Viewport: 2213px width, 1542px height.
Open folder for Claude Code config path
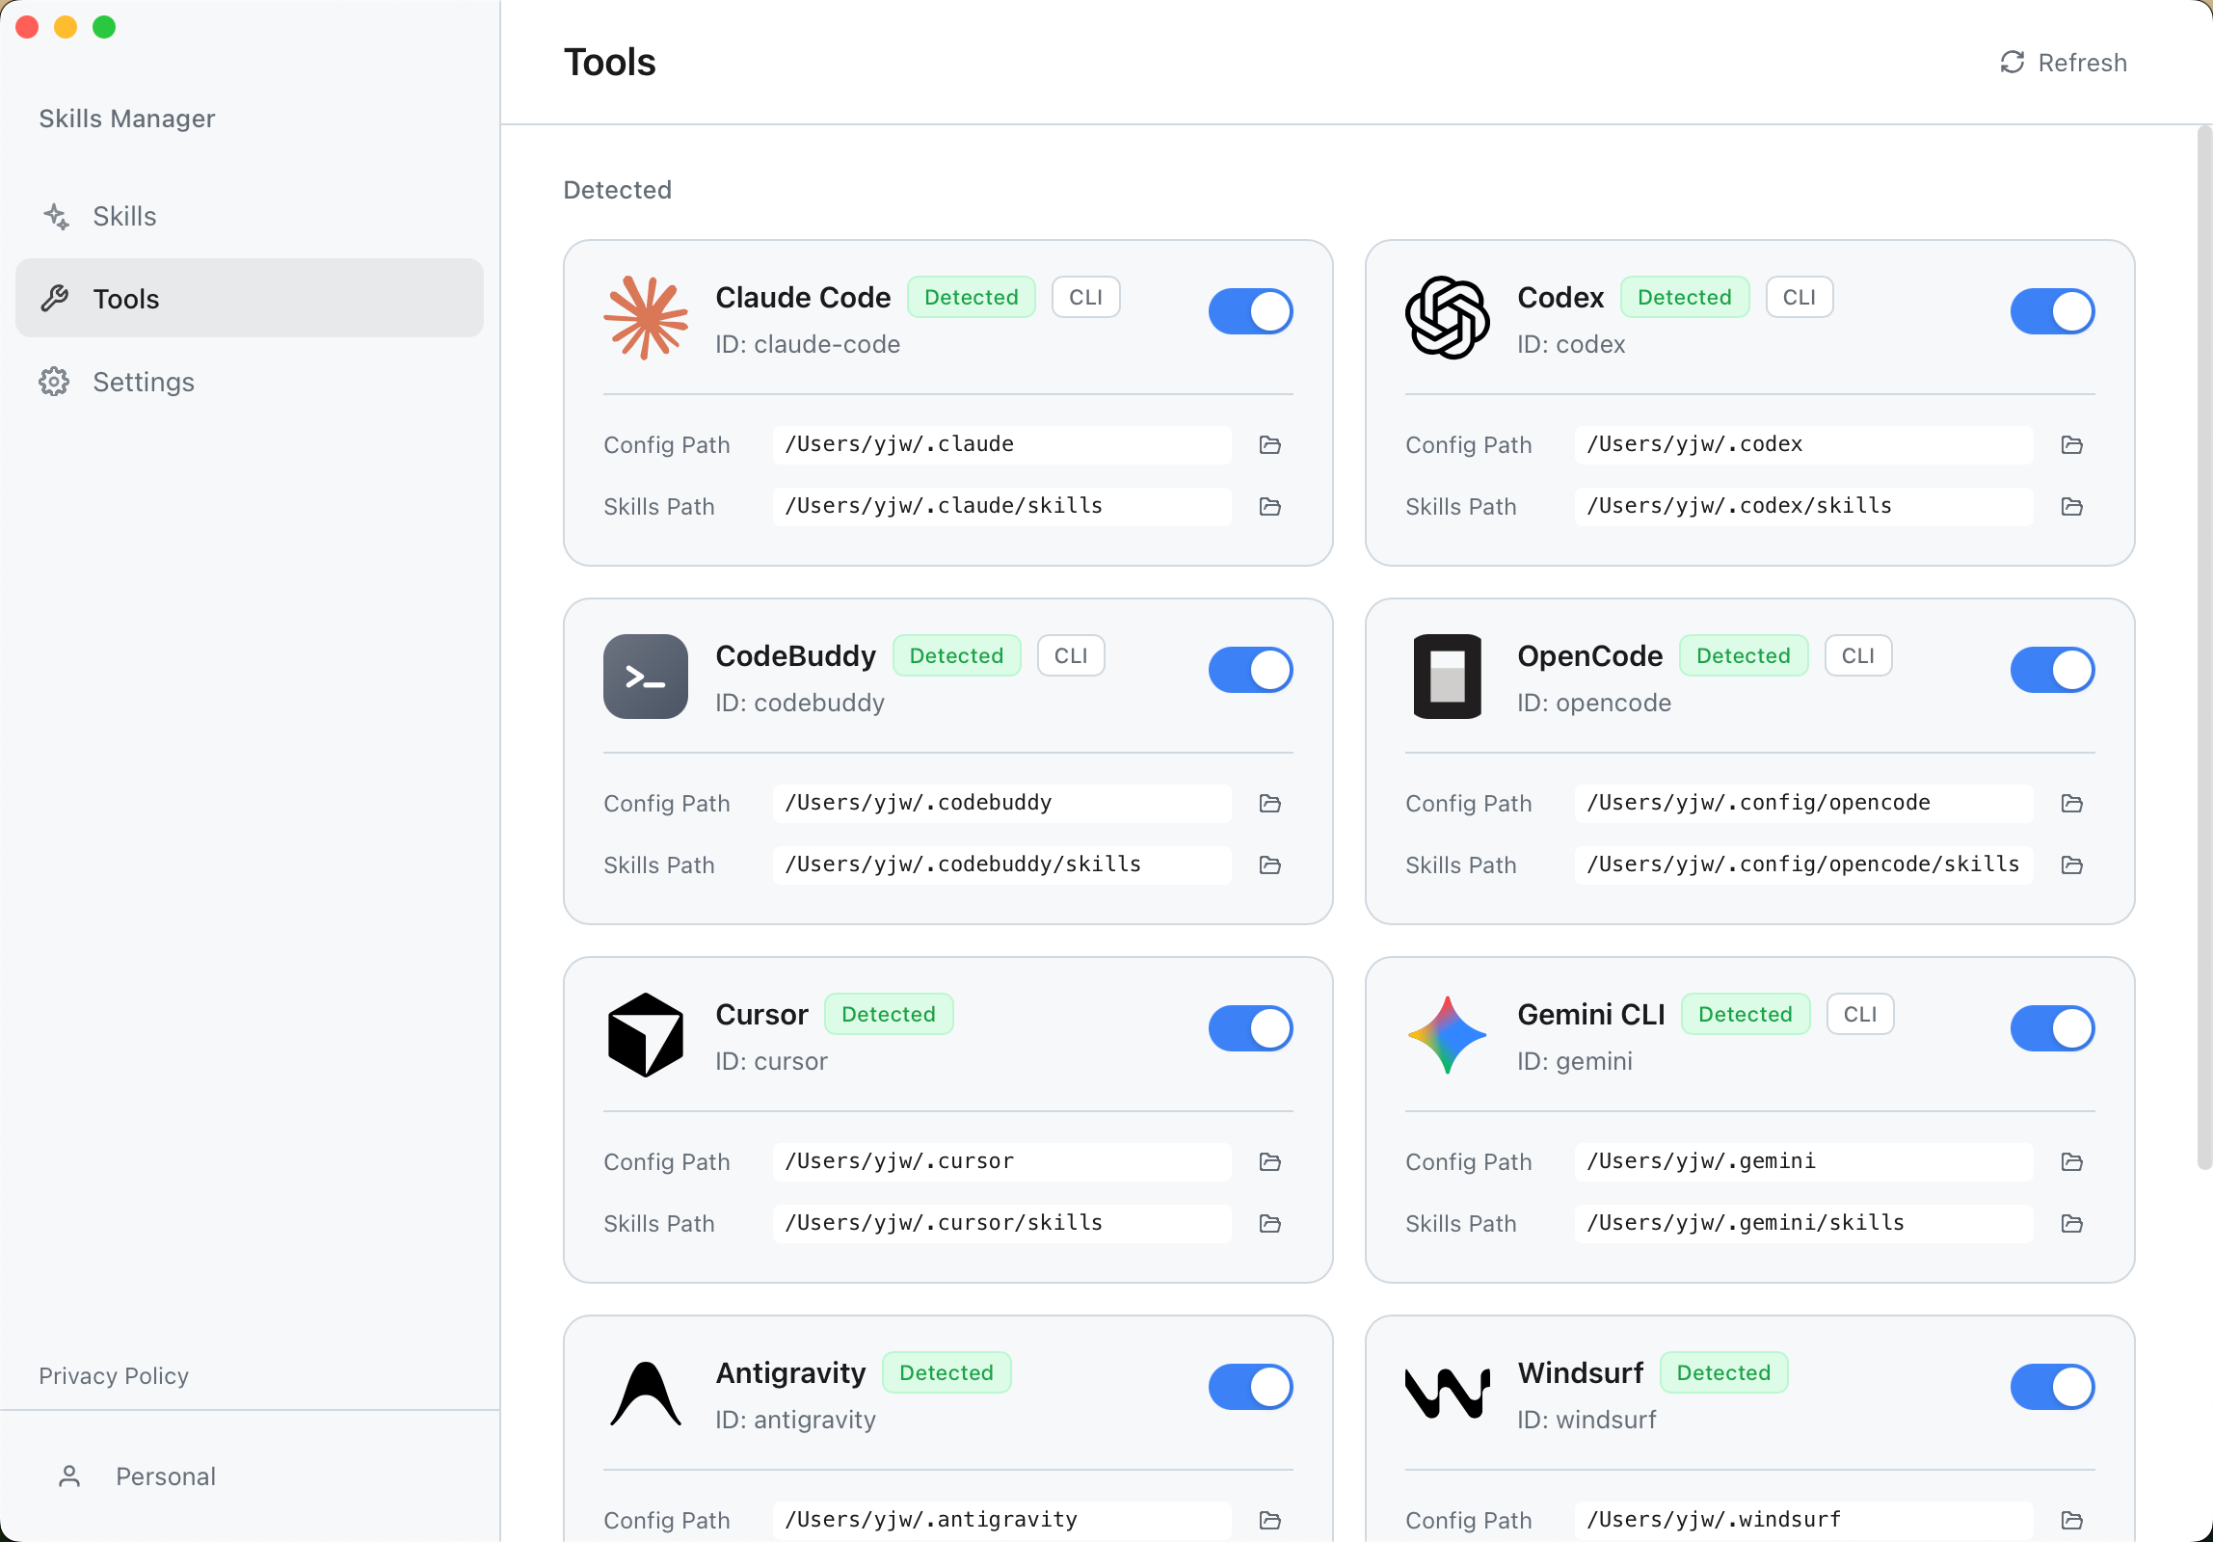tap(1269, 444)
